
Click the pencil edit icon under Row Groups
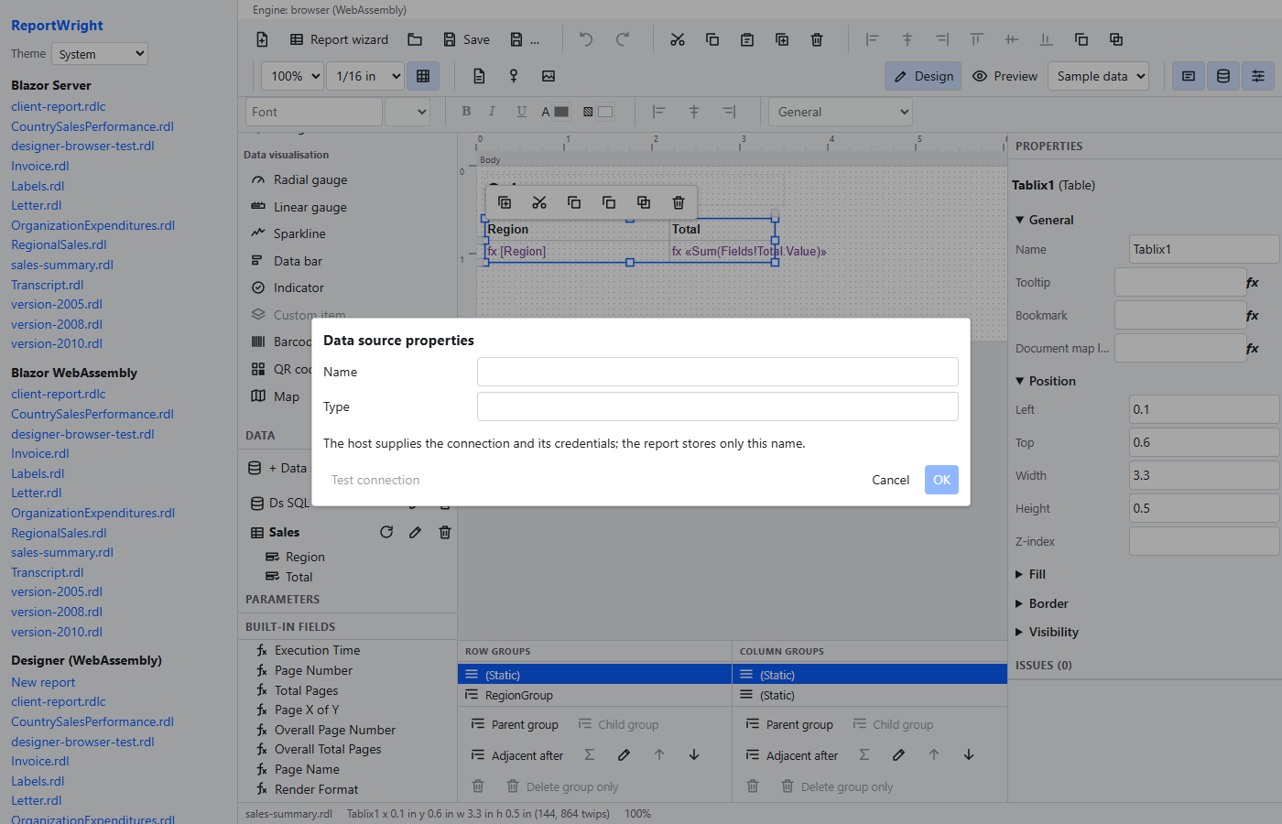[624, 755]
